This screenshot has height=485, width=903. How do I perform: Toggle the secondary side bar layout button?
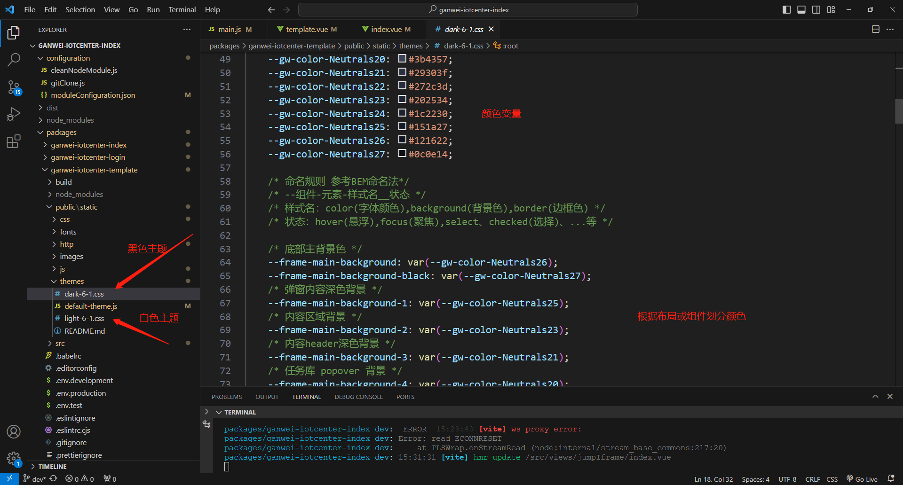pos(816,10)
